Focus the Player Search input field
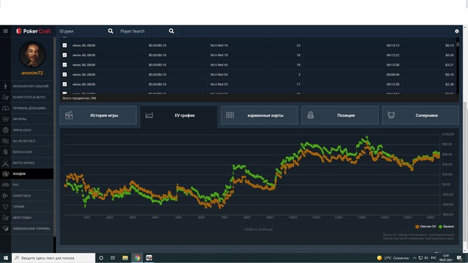468x263 pixels. pos(143,31)
